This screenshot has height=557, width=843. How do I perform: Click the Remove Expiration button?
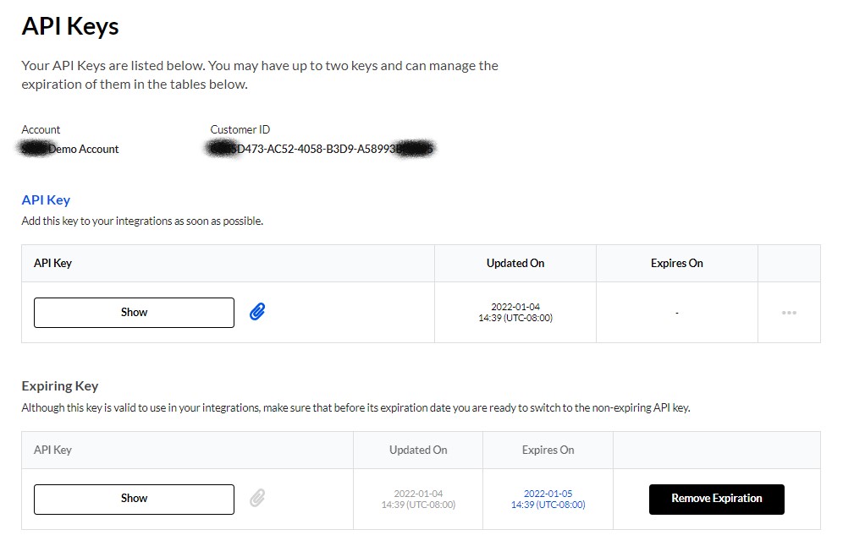[x=716, y=499]
